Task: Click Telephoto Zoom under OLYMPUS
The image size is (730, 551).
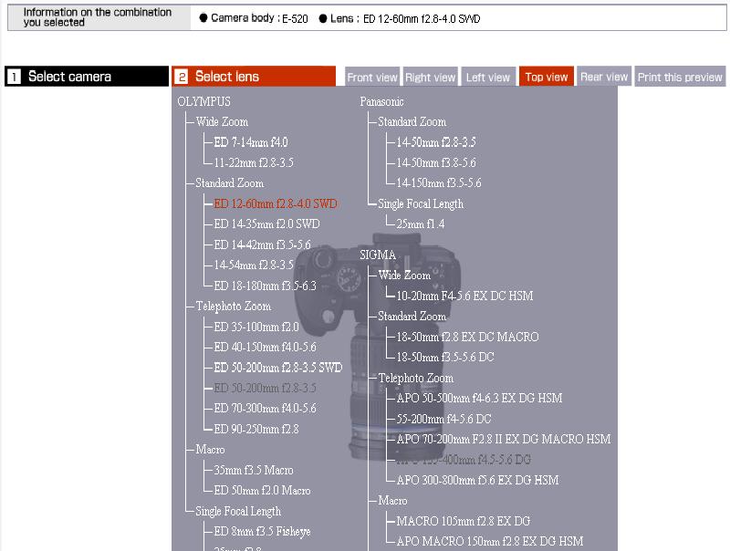Action: pos(234,306)
